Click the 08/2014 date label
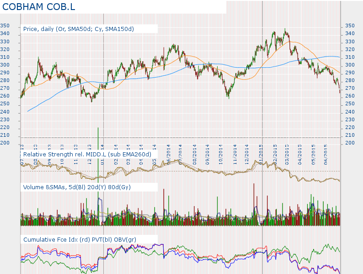363x274 pixels. pyautogui.click(x=194, y=155)
